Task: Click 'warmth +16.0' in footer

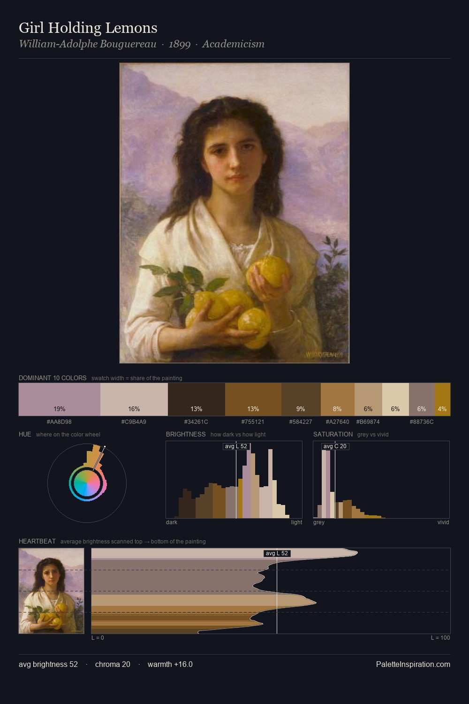Action: pos(170,664)
